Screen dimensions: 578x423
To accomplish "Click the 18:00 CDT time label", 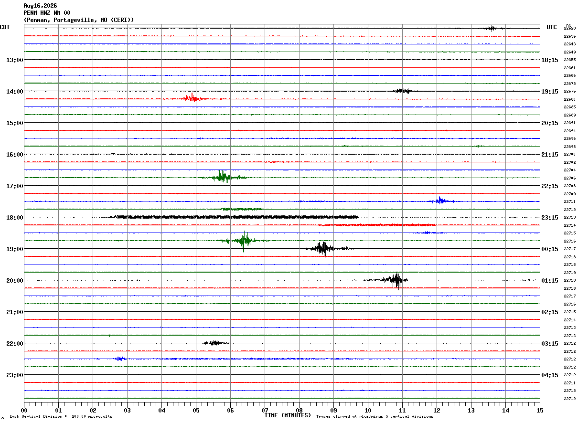I will (14, 218).
